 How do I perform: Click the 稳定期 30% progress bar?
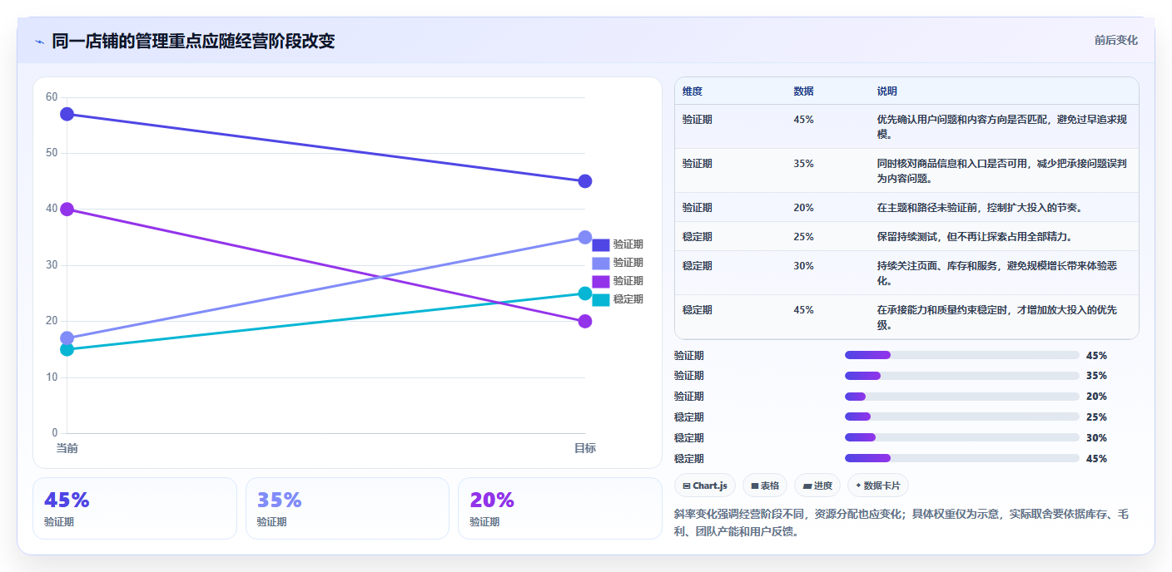point(961,437)
